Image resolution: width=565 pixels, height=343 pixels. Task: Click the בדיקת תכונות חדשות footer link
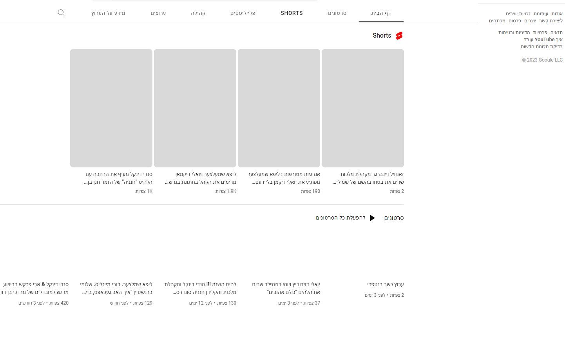(541, 47)
